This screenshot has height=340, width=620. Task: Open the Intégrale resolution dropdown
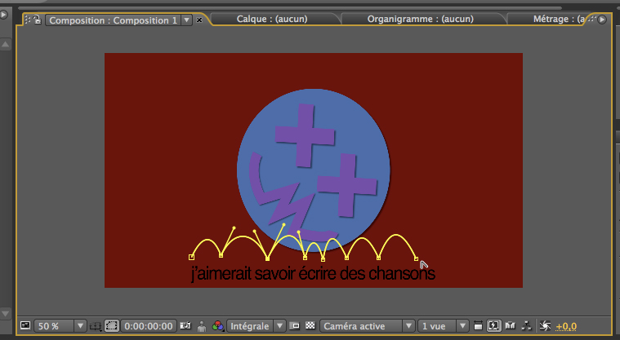(256, 326)
